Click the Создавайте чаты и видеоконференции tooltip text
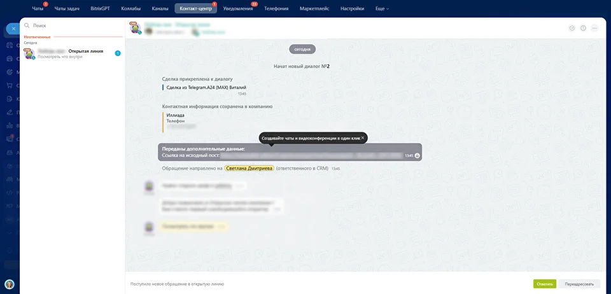The image size is (611, 294). click(x=311, y=138)
